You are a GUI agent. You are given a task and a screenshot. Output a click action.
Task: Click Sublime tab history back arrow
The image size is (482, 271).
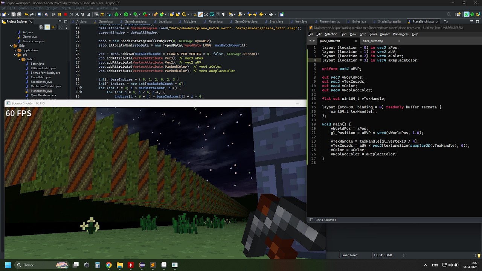tap(311, 41)
